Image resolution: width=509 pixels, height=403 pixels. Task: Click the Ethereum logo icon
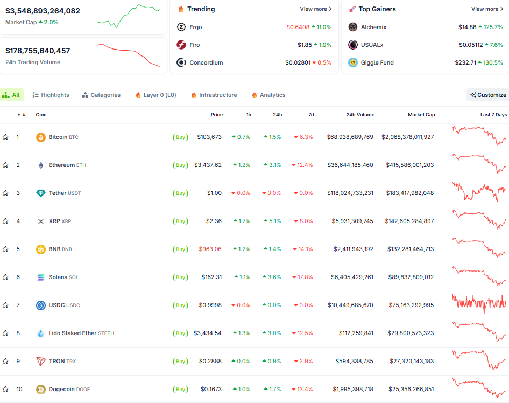[x=40, y=165]
